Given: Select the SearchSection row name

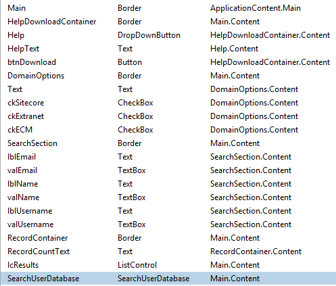Looking at the screenshot, I should (x=32, y=143).
